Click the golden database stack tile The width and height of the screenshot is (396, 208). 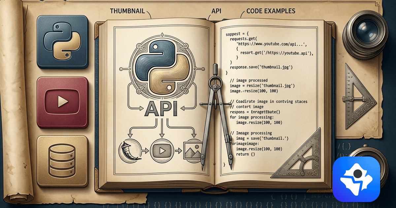[62, 161]
